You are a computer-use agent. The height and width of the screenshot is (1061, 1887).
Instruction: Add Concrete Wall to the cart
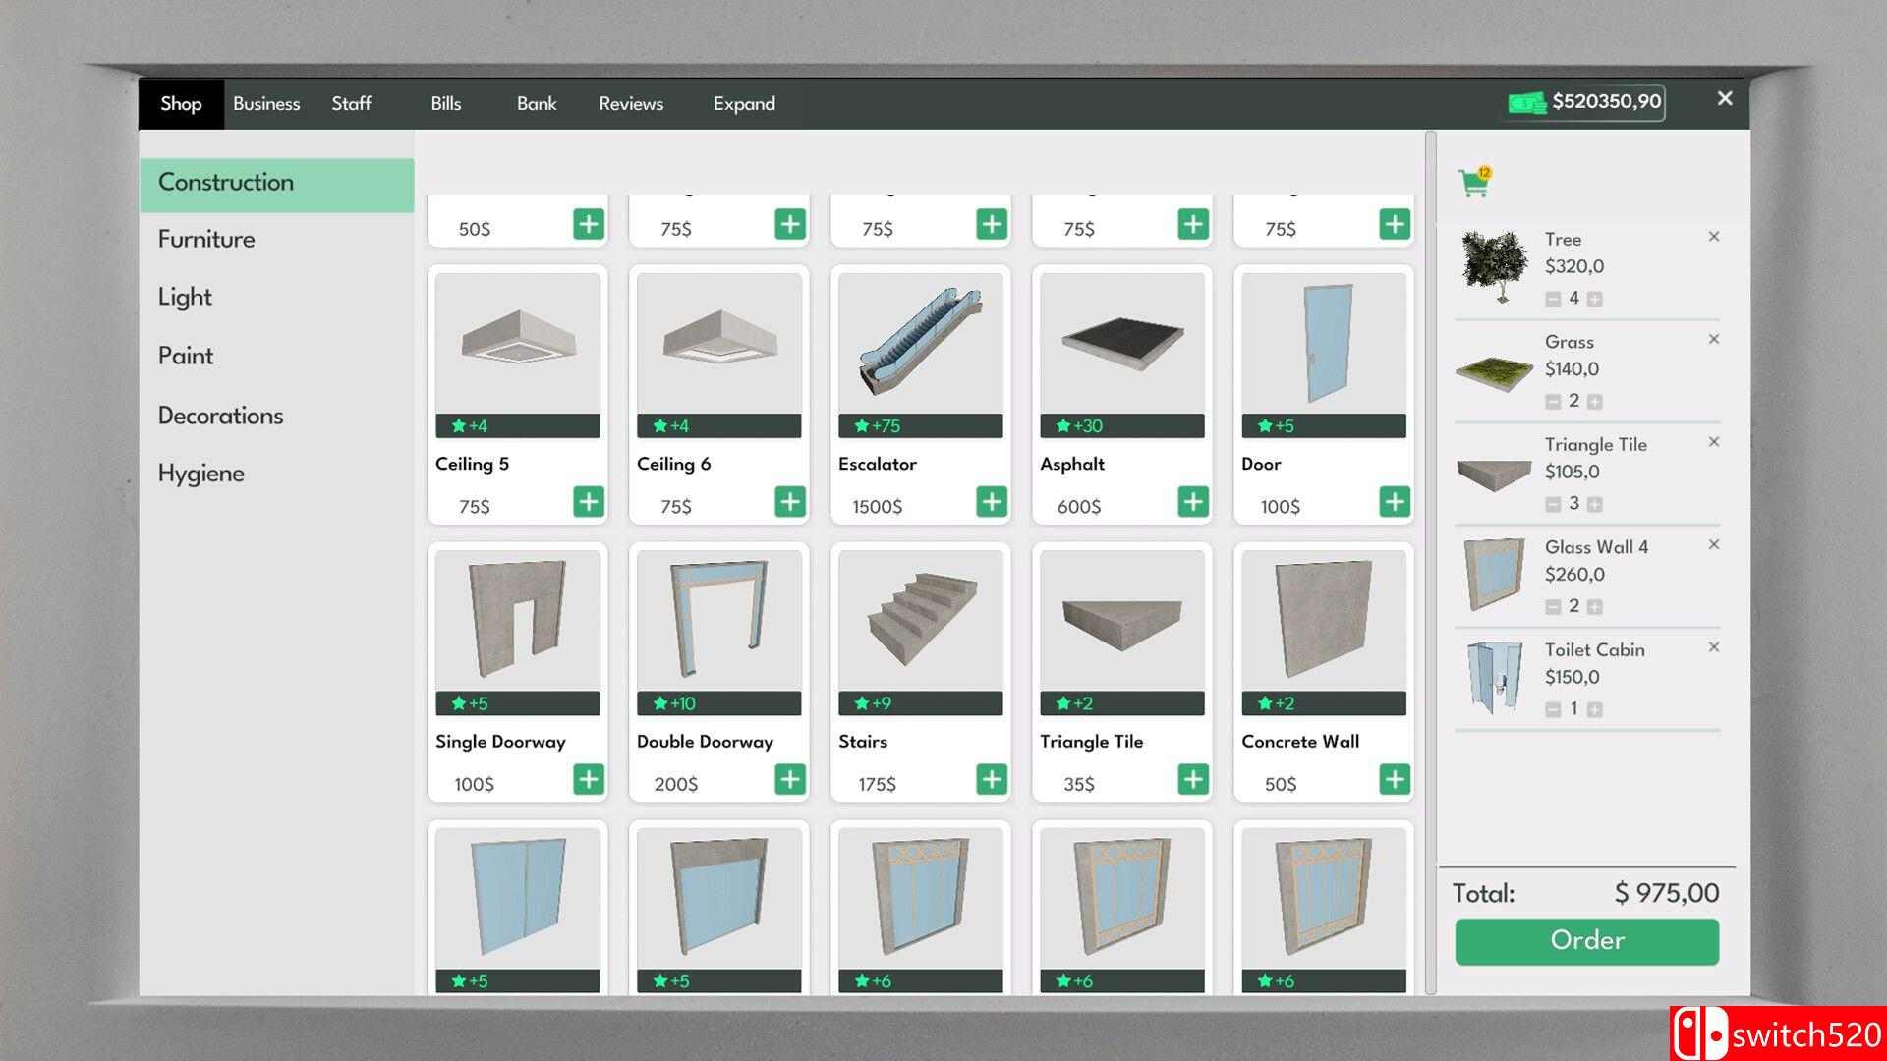[1394, 780]
